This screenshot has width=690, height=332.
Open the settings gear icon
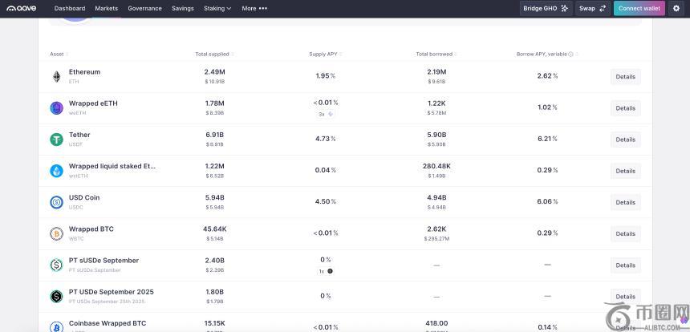point(676,8)
